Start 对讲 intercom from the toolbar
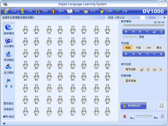 [x=26, y=11]
